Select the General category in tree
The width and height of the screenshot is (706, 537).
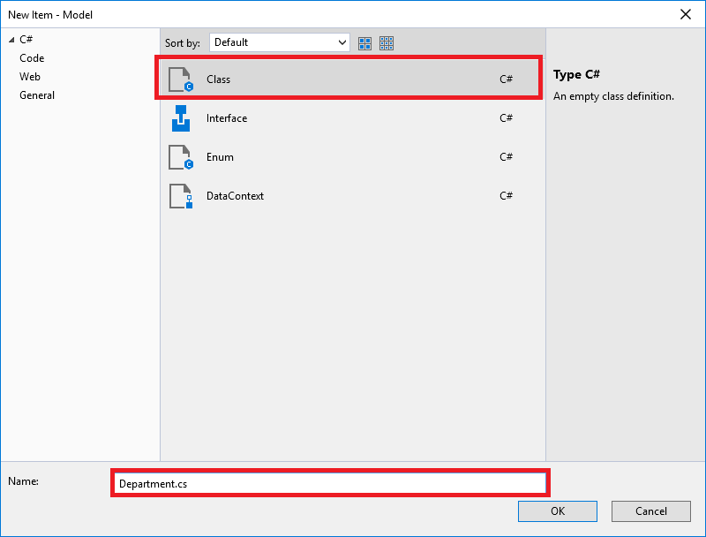pos(37,95)
